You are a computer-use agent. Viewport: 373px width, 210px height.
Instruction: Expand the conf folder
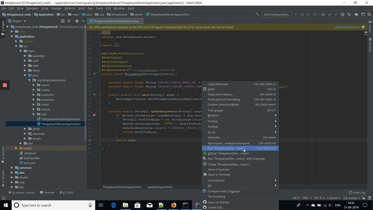click(x=25, y=61)
